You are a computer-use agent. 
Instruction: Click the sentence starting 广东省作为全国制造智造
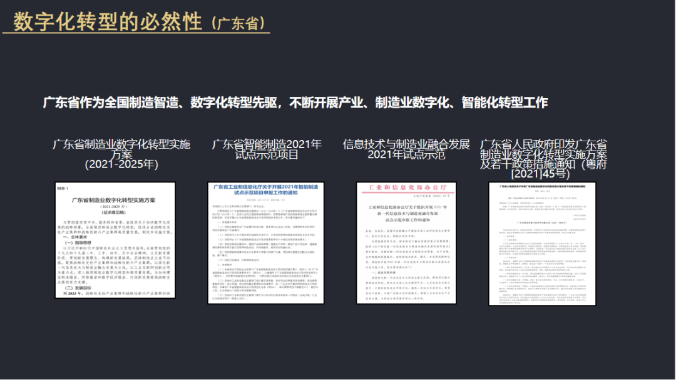[x=295, y=102]
